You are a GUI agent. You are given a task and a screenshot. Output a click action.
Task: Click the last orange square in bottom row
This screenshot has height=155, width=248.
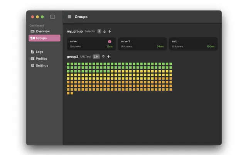click(x=72, y=93)
